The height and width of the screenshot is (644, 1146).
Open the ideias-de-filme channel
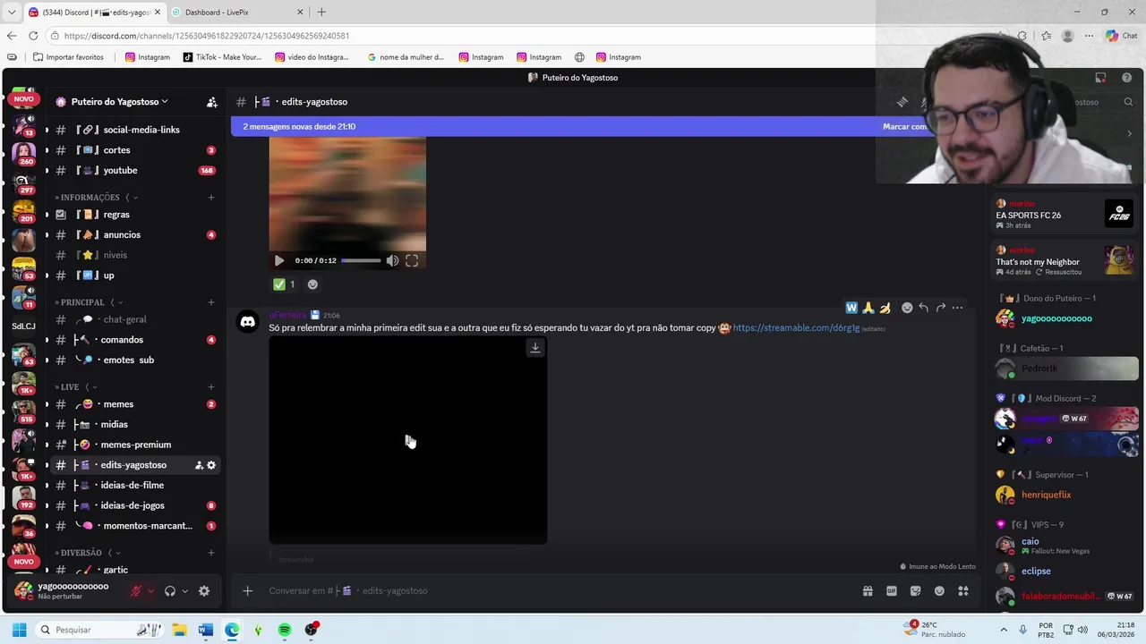[x=133, y=485]
